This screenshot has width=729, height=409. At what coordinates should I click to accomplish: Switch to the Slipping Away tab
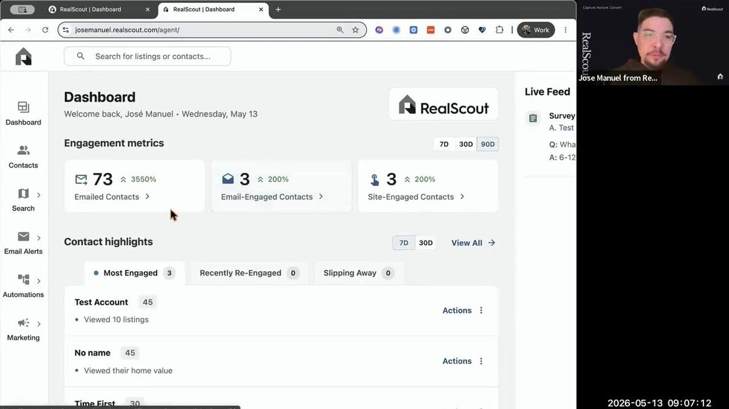358,273
